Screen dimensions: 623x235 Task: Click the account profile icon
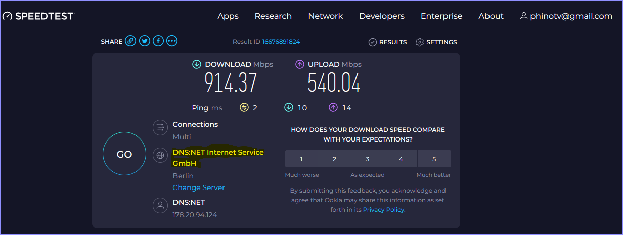tap(524, 16)
